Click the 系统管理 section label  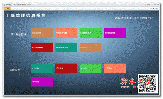pos(15,70)
